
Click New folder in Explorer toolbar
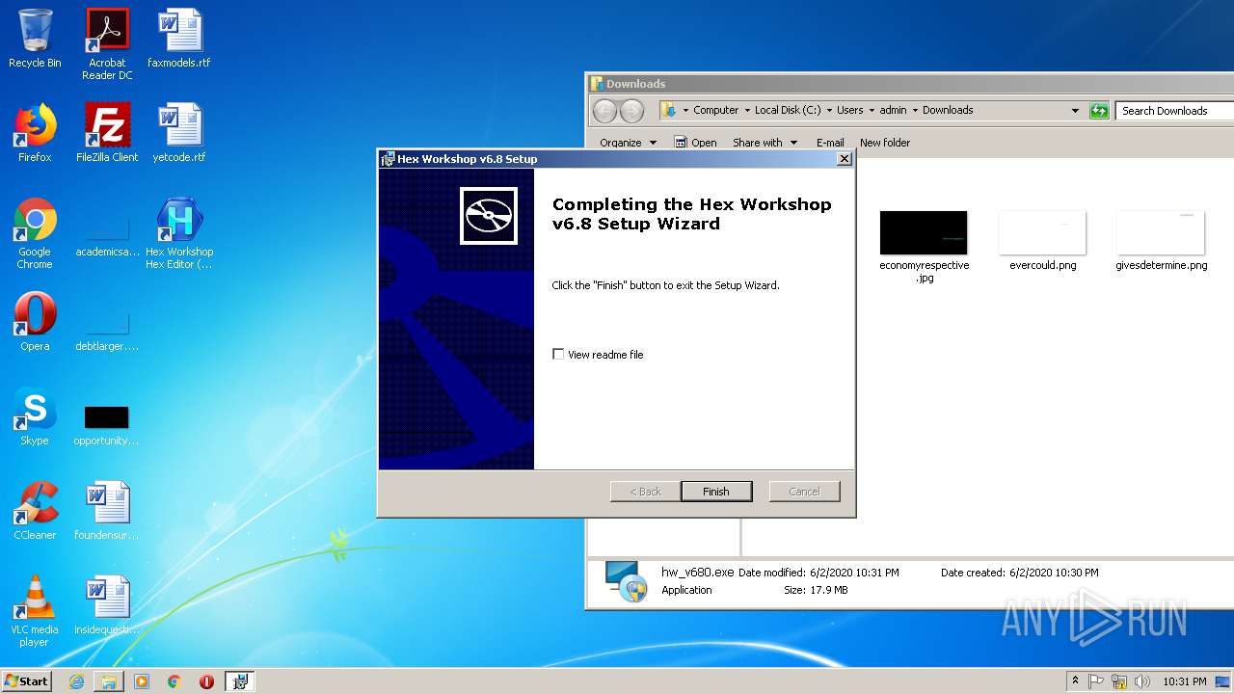885,143
